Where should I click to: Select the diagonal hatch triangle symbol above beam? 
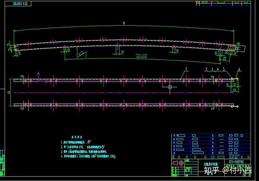[81, 53]
